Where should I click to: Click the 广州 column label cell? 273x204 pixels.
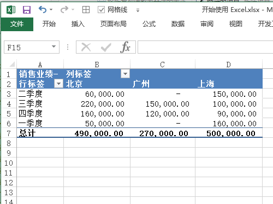pos(163,84)
